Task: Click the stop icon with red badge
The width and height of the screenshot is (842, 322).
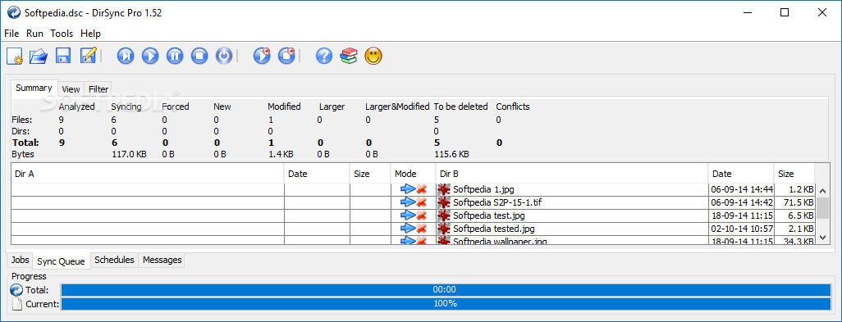Action: pyautogui.click(x=286, y=56)
